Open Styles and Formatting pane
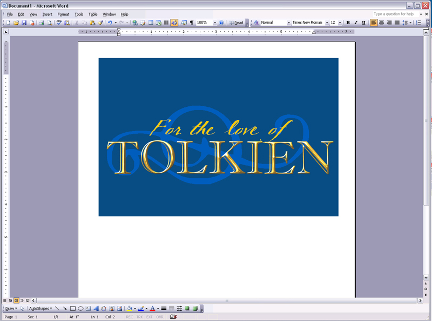 coord(256,23)
